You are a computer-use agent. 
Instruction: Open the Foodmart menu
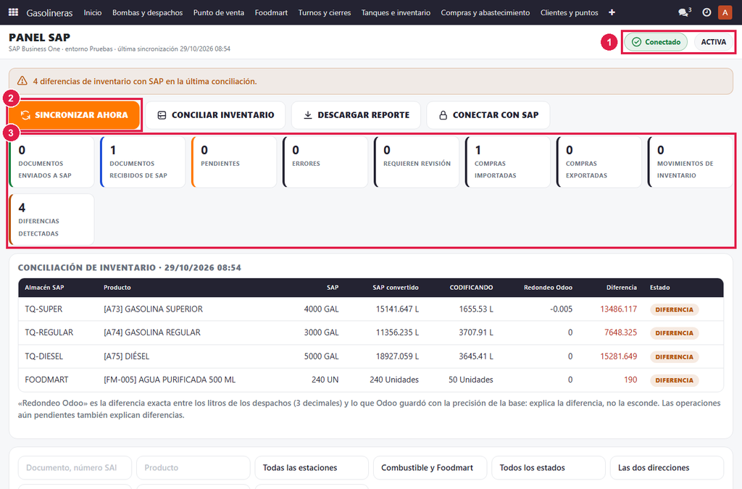click(x=271, y=13)
